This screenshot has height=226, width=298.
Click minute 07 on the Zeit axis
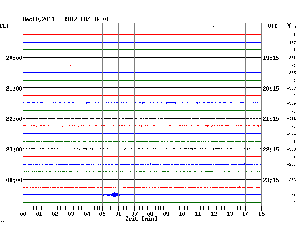pyautogui.click(x=134, y=214)
